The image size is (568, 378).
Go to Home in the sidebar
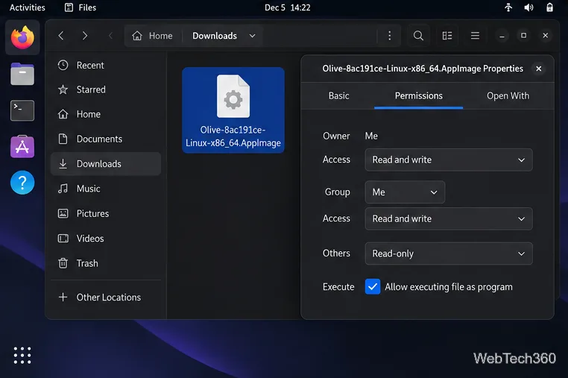tap(106, 114)
